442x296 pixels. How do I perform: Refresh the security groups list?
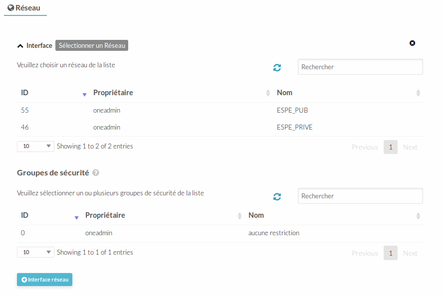click(x=277, y=197)
